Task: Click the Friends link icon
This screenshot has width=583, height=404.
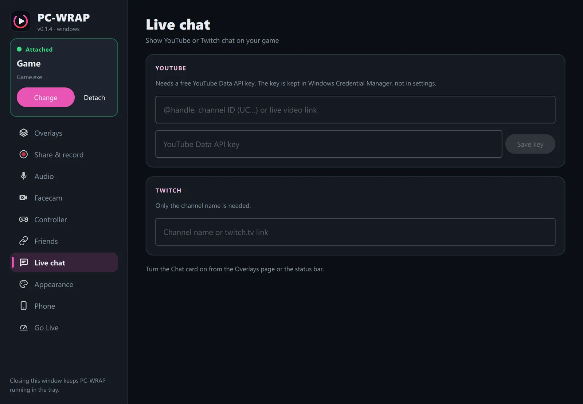Action: 24,241
